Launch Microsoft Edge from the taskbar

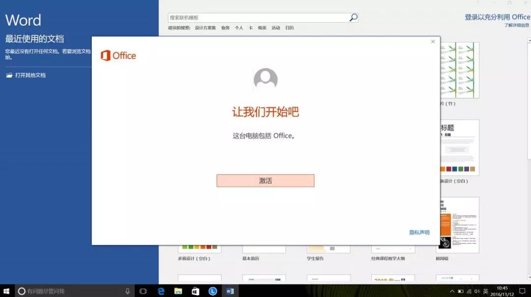[161, 291]
